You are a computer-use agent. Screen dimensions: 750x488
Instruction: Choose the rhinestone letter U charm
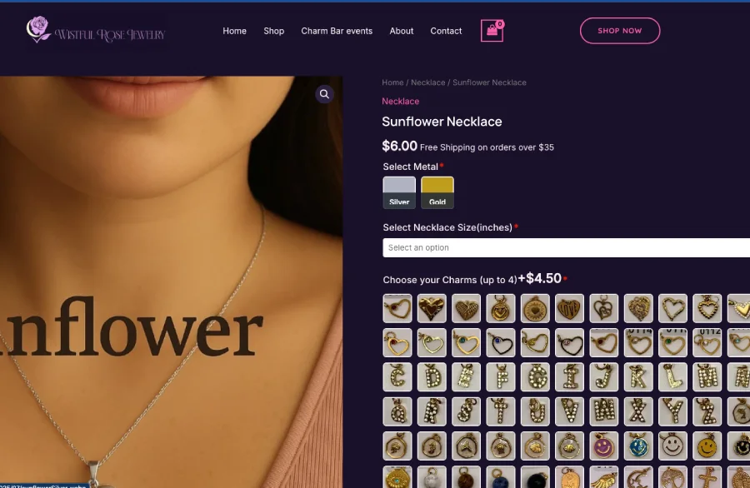point(535,411)
